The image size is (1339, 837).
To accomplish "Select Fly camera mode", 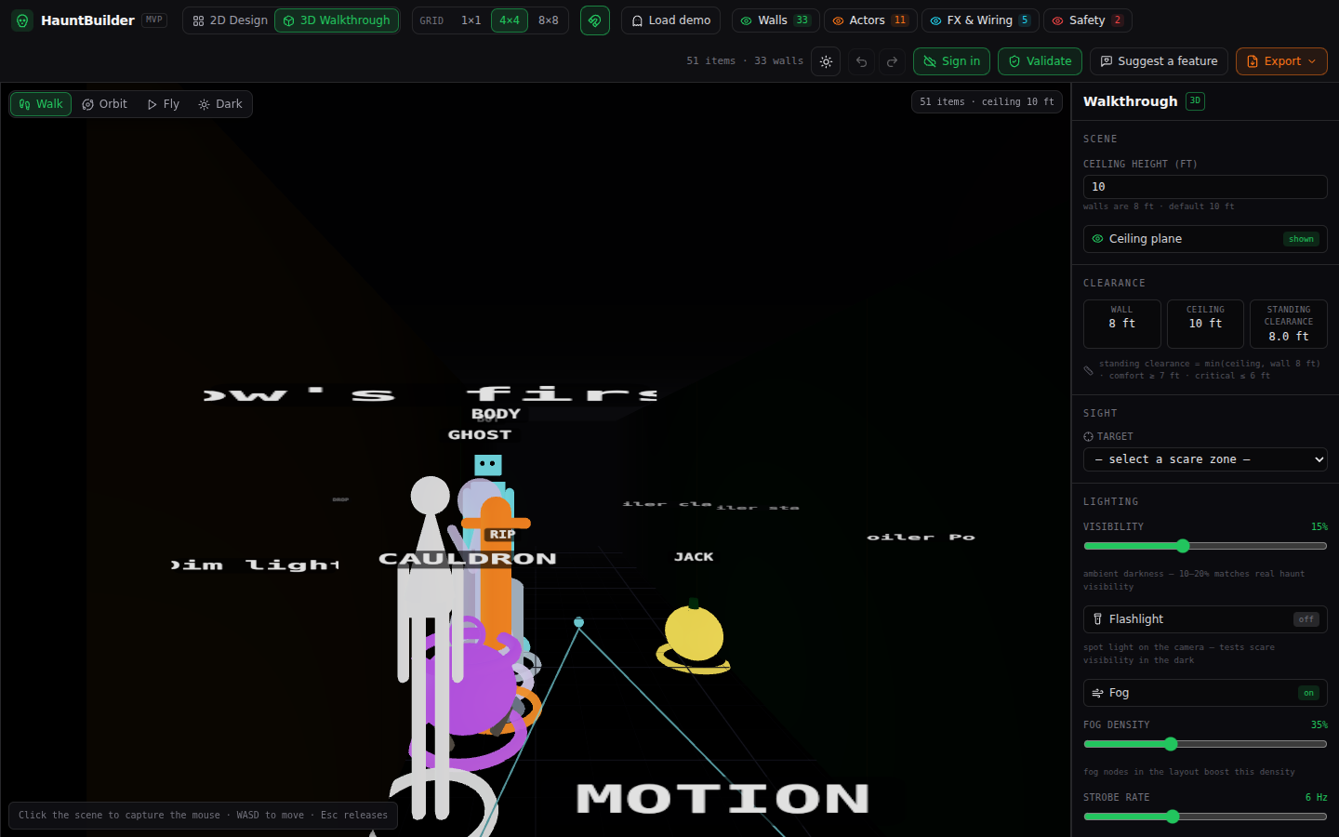I will (x=163, y=104).
